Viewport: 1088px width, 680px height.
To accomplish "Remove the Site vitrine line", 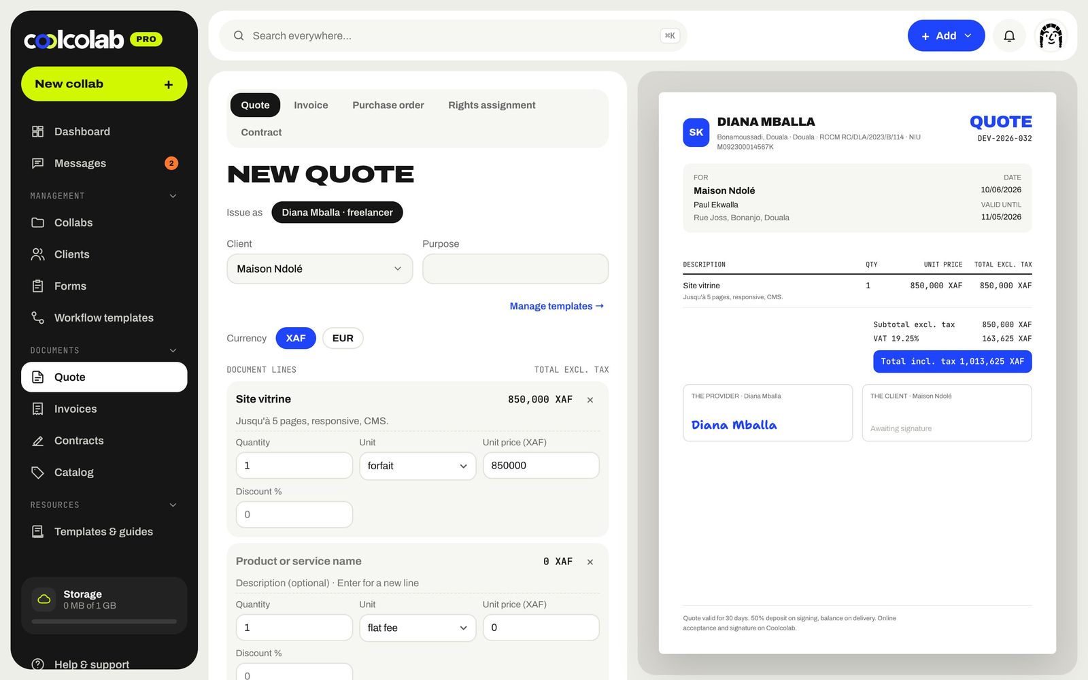I will click(x=590, y=400).
